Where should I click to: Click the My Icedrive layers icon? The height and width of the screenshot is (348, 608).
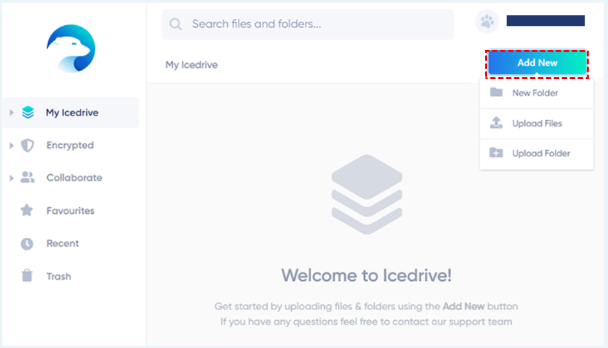(x=27, y=113)
